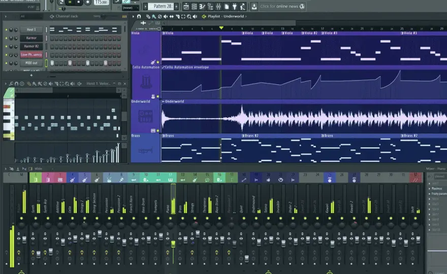Add a channel with the plus button
The height and width of the screenshot is (274, 447).
[x=31, y=76]
